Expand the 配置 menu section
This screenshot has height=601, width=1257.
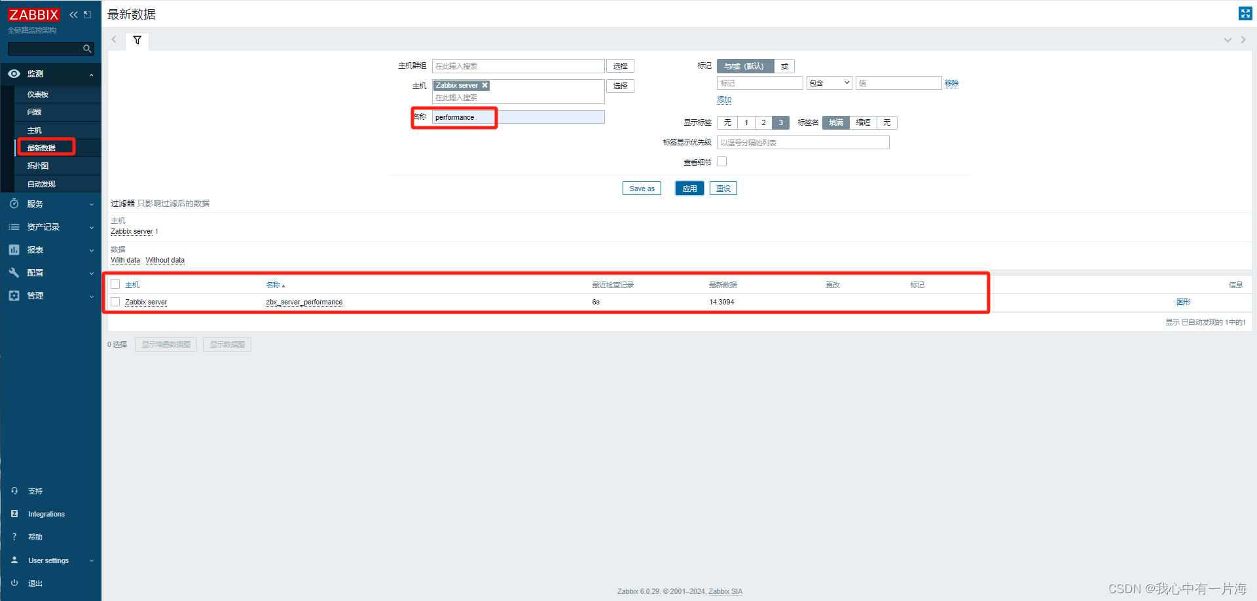click(92, 273)
